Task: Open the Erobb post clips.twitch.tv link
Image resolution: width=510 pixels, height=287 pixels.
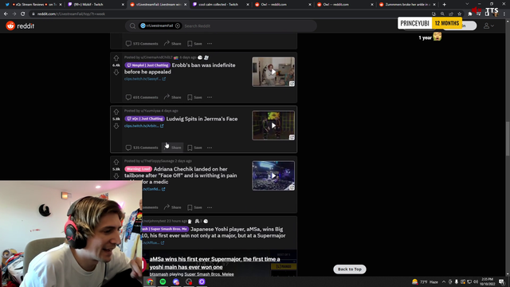Action: (x=145, y=79)
